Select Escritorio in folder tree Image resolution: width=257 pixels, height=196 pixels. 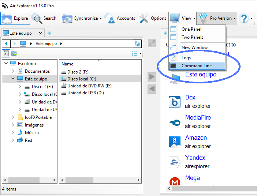27,64
